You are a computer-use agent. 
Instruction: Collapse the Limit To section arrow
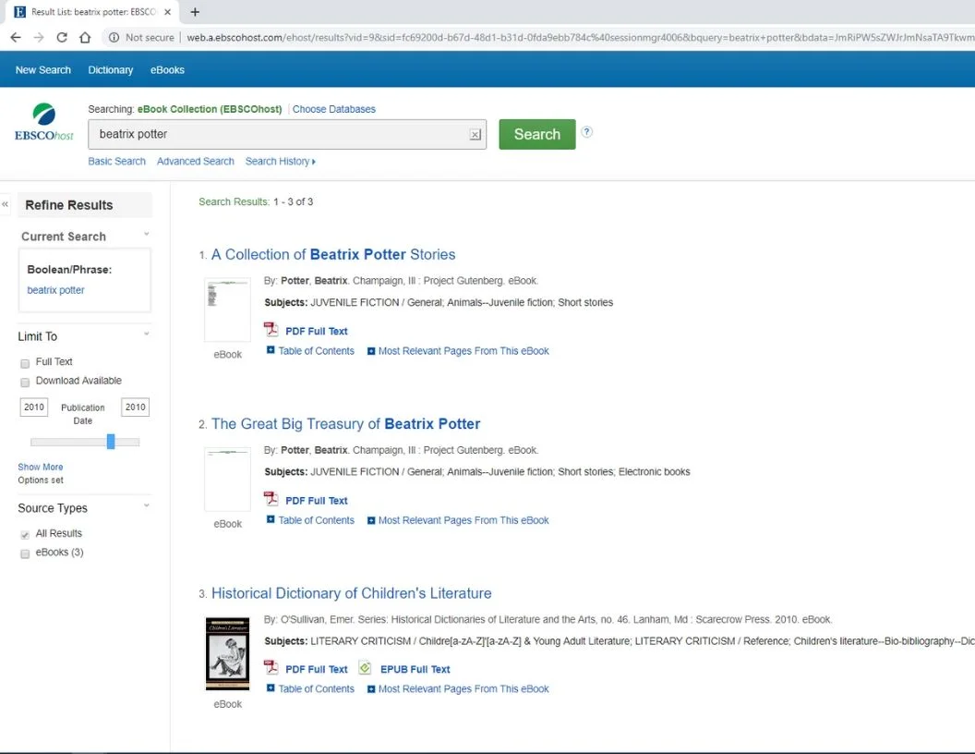coord(147,334)
